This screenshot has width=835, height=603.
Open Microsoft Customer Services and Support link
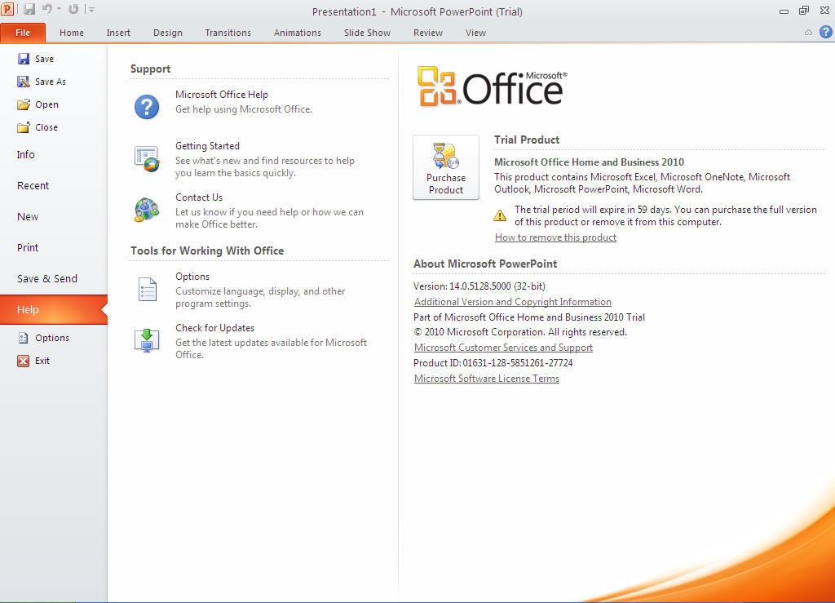tap(503, 348)
